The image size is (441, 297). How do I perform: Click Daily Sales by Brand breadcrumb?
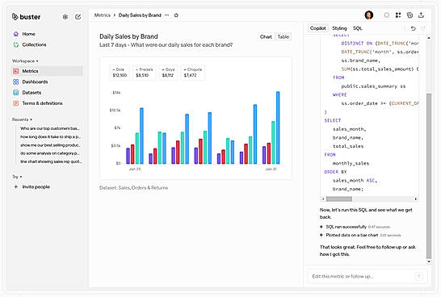click(140, 15)
